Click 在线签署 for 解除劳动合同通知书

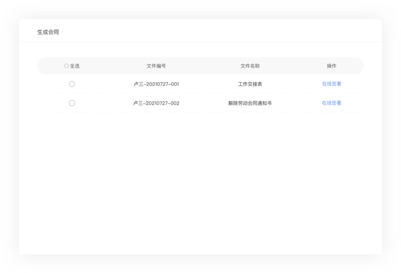[x=332, y=103]
